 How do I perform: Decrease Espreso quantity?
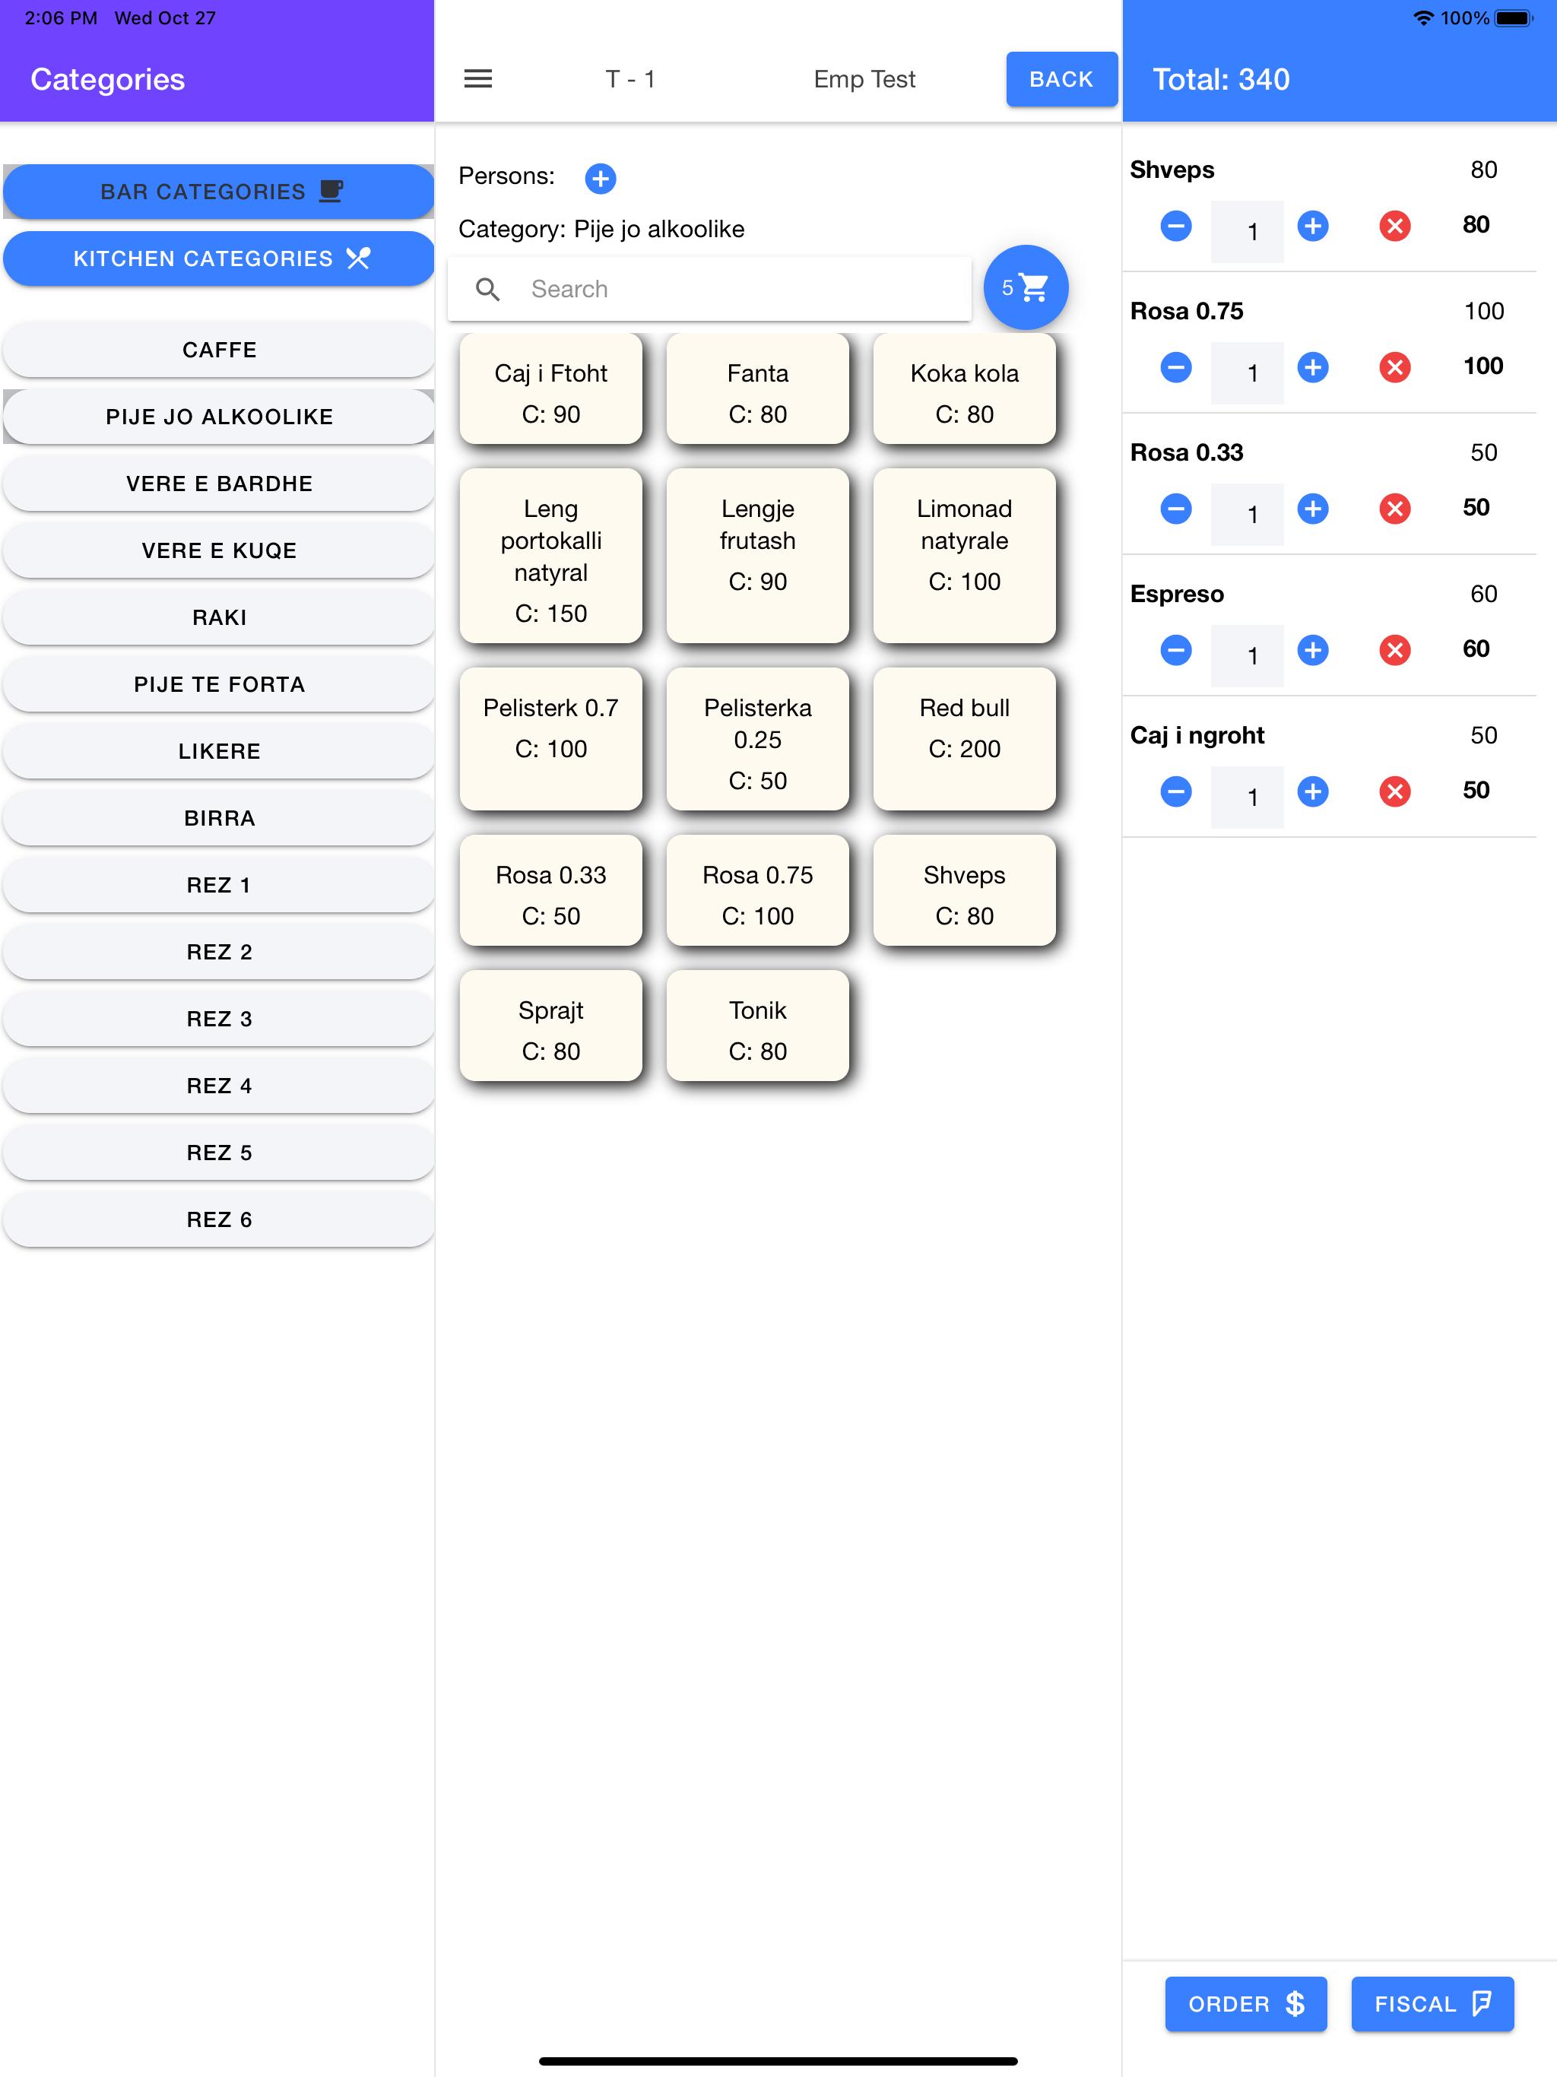pyautogui.click(x=1175, y=650)
